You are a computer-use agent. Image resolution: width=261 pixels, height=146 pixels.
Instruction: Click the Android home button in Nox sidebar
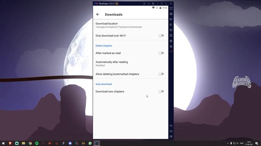[171, 131]
